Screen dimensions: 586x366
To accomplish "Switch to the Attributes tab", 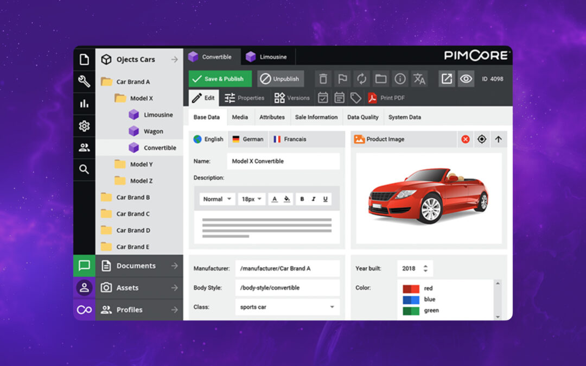I will pyautogui.click(x=272, y=117).
